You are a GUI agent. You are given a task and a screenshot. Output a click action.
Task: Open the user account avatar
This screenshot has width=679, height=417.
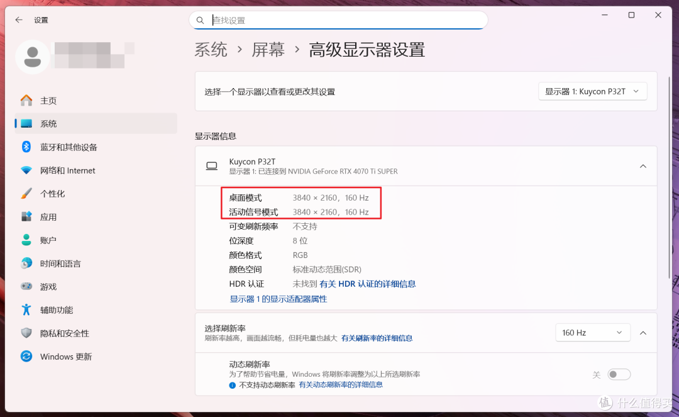(x=33, y=57)
